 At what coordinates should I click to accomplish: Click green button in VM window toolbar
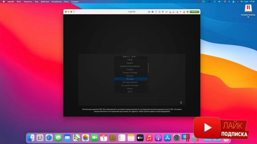(194, 12)
